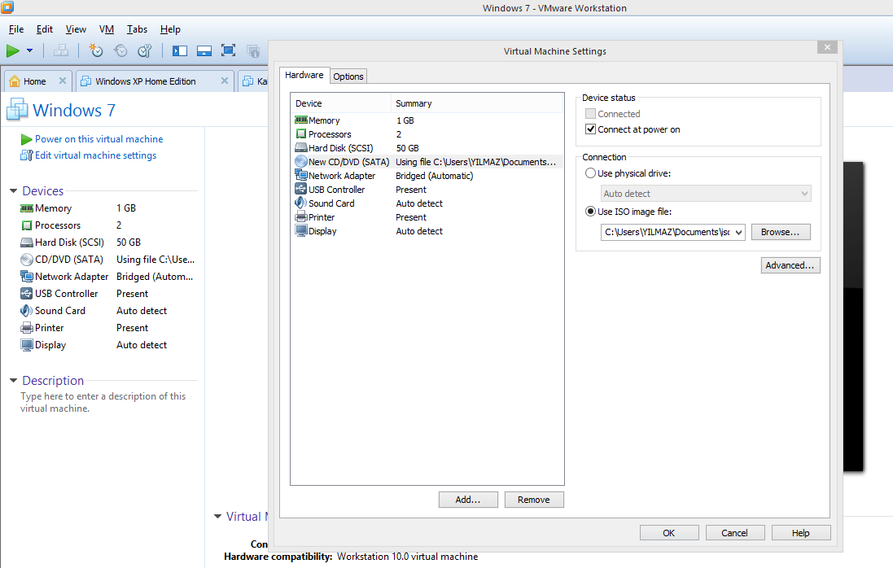Click Edit virtual machine settings link
The height and width of the screenshot is (568, 893).
point(95,155)
